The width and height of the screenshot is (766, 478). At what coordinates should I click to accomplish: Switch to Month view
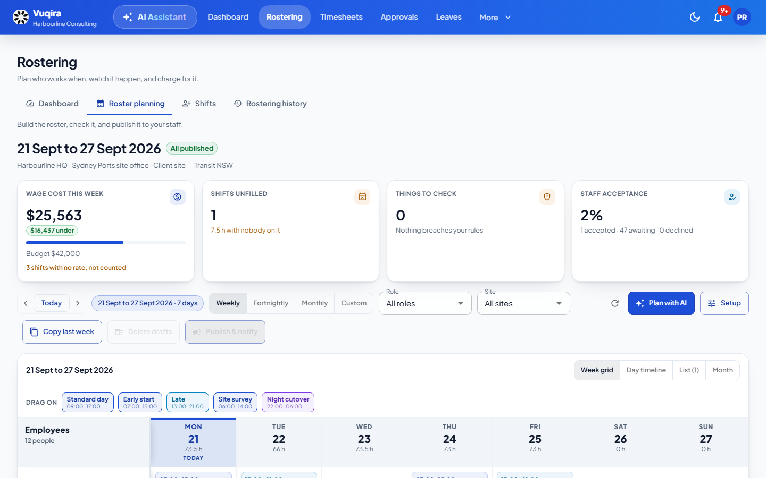(722, 370)
